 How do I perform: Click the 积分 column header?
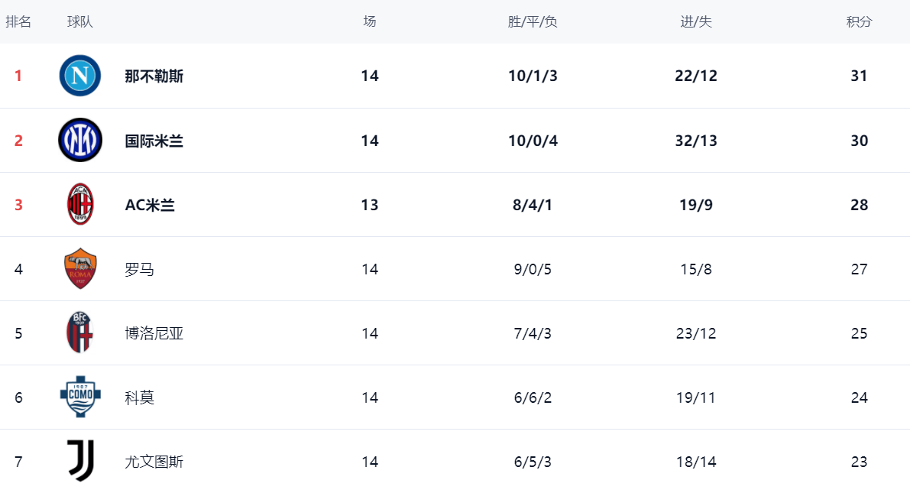click(859, 22)
